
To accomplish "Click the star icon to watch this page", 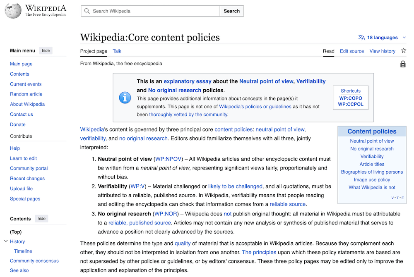I will 404,51.
